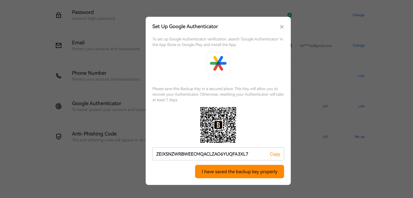Change the linked email address
Image resolution: width=413 pixels, height=198 pixels.
click(359, 45)
